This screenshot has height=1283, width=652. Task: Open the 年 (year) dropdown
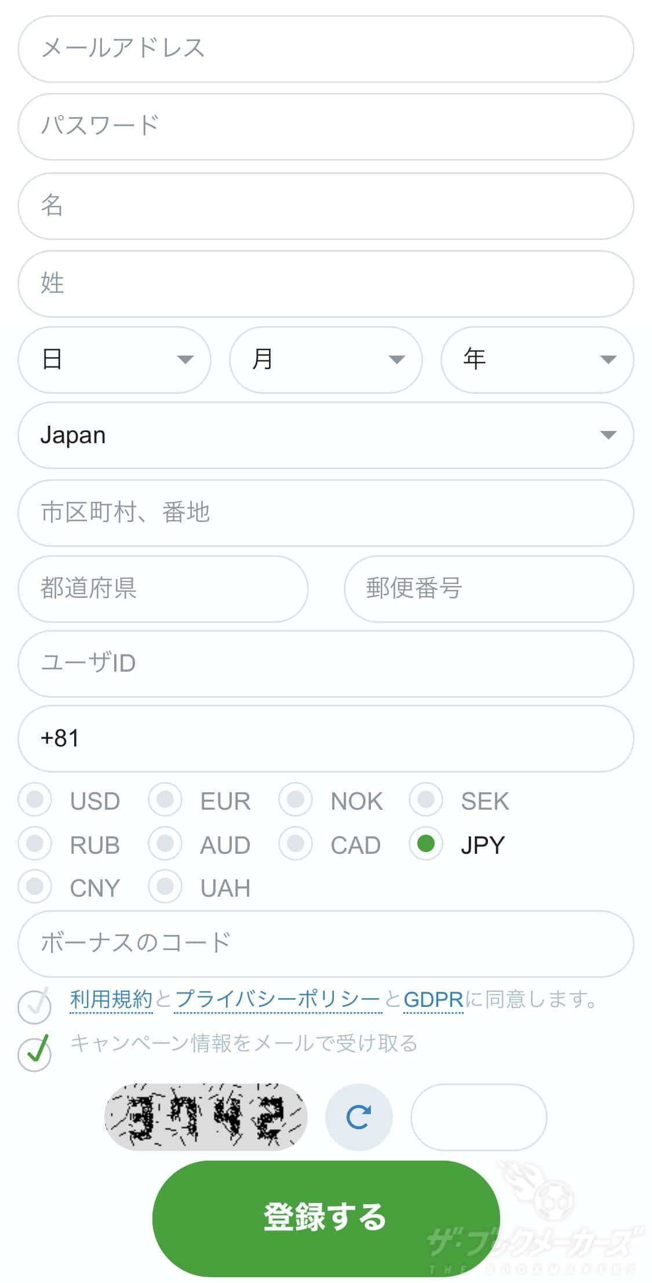point(537,360)
